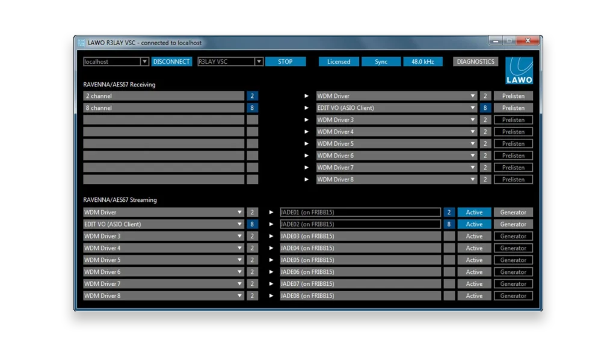Click the DISCONNECT button

pos(171,62)
